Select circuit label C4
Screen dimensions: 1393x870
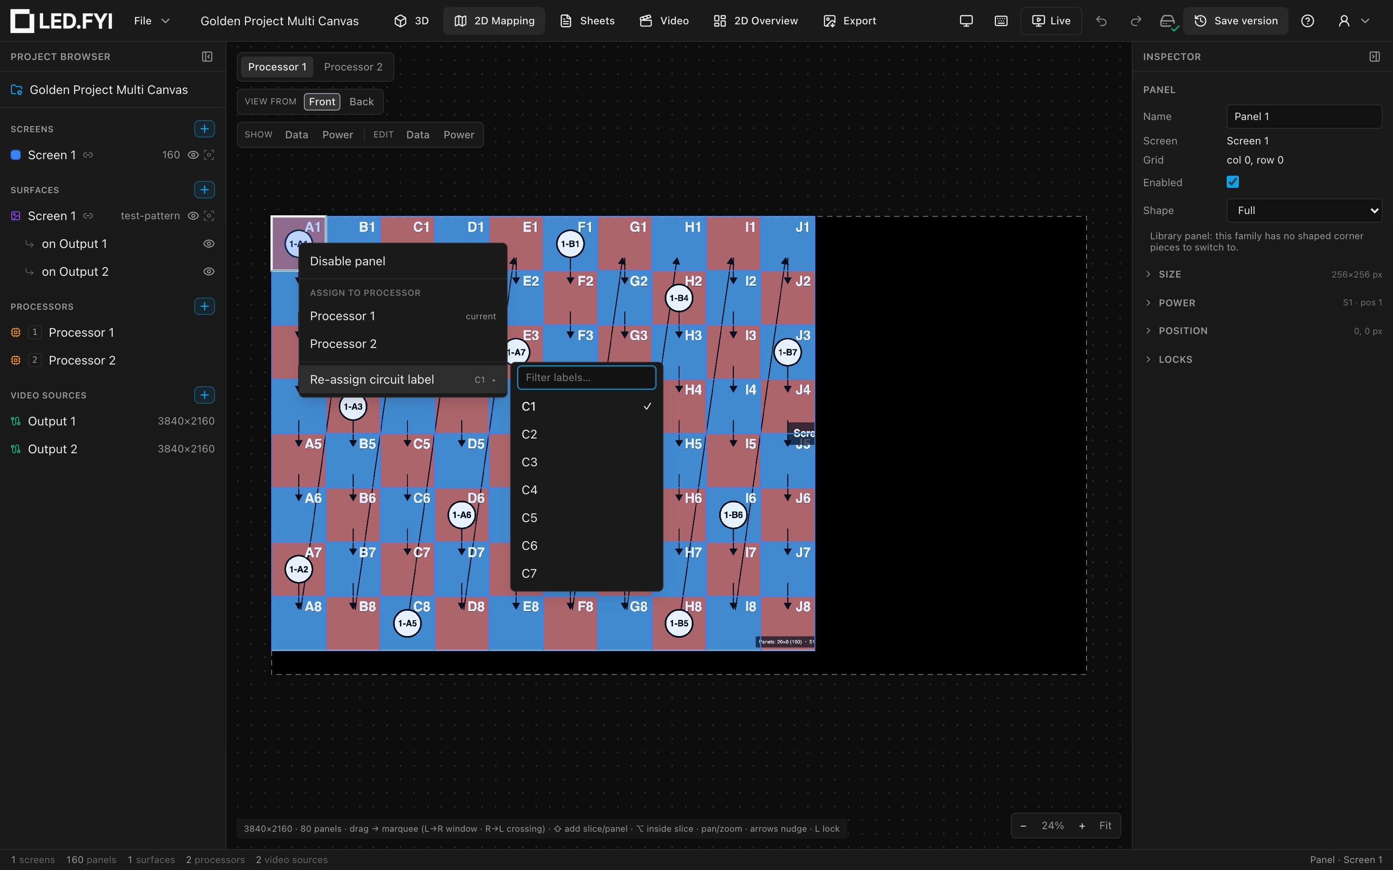point(586,490)
